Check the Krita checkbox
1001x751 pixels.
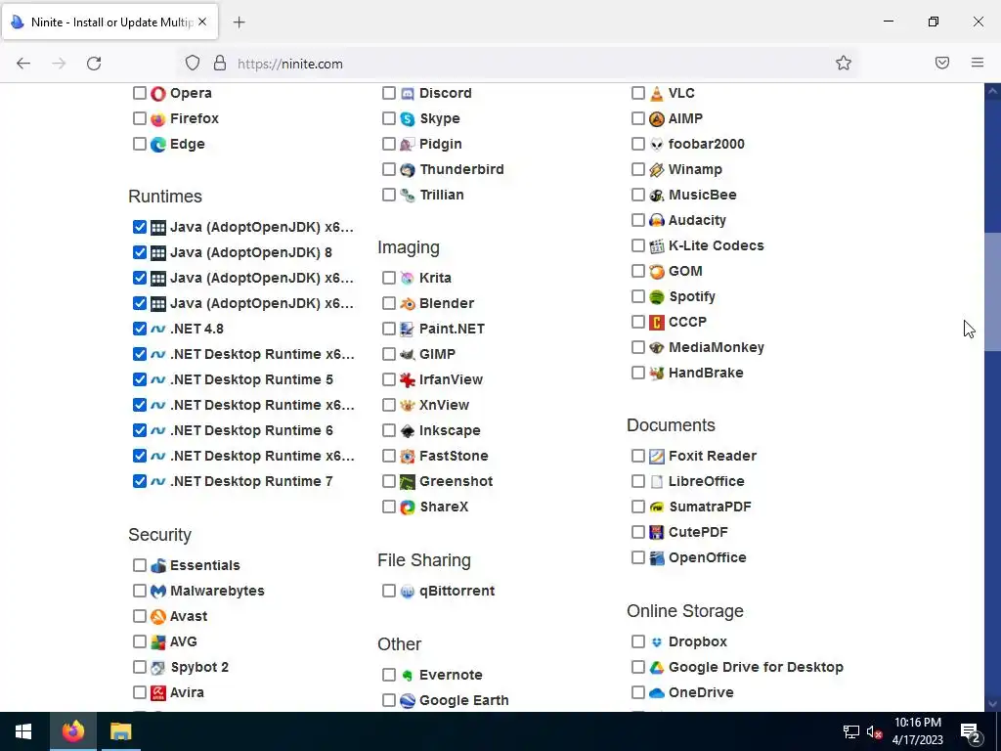pyautogui.click(x=389, y=278)
